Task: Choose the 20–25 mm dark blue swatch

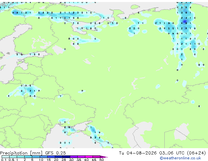Action: [58, 157]
